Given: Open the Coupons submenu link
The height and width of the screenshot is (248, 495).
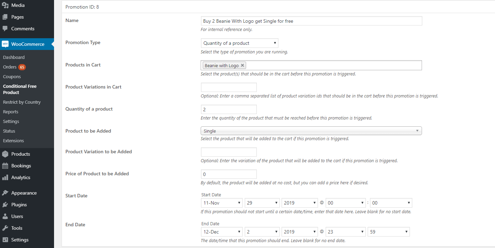Looking at the screenshot, I should pos(12,76).
